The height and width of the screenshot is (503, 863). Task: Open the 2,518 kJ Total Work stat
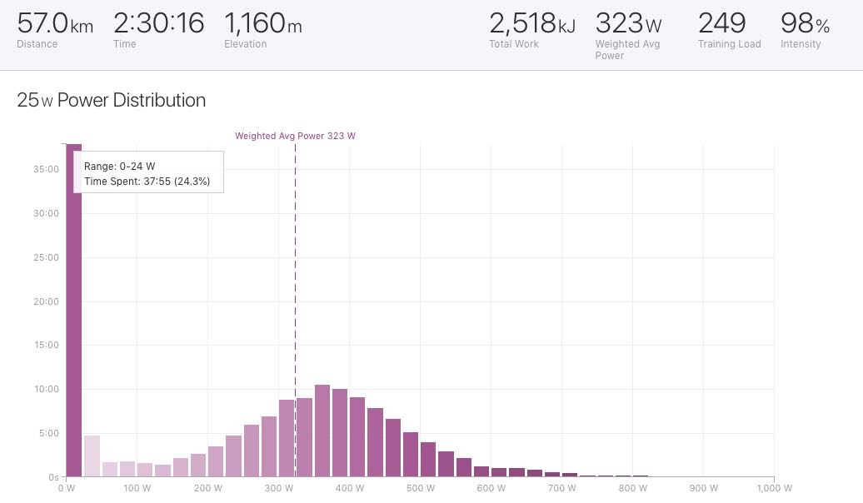531,30
